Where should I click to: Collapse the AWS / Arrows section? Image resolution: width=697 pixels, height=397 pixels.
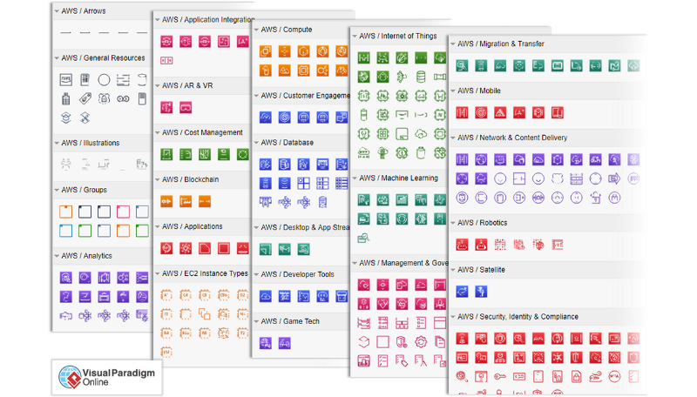tap(57, 11)
